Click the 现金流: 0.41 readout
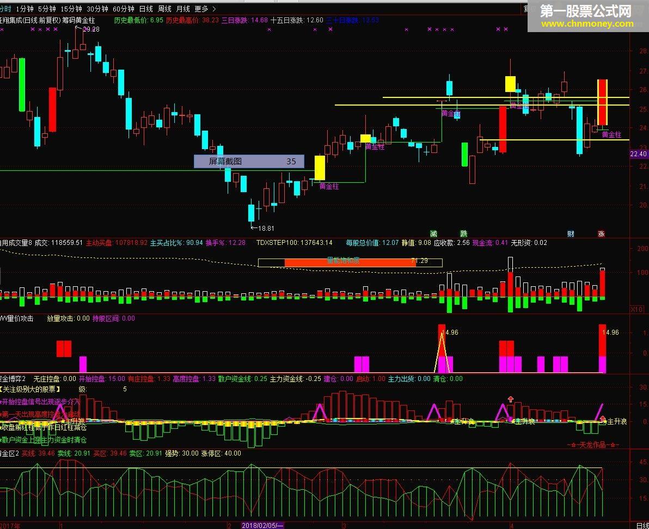This screenshot has height=529, width=649. (x=490, y=243)
